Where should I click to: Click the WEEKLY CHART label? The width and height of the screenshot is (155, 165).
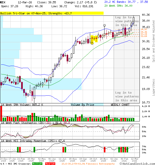coord(120,105)
